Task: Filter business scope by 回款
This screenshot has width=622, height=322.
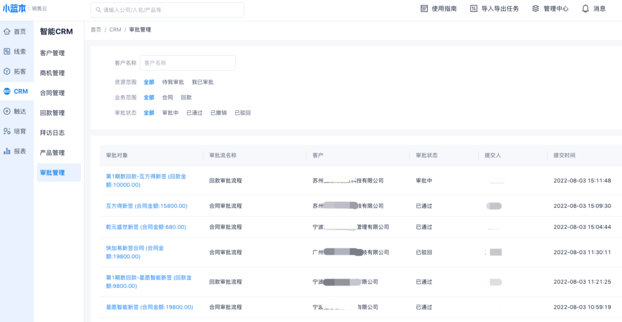Action: [186, 97]
